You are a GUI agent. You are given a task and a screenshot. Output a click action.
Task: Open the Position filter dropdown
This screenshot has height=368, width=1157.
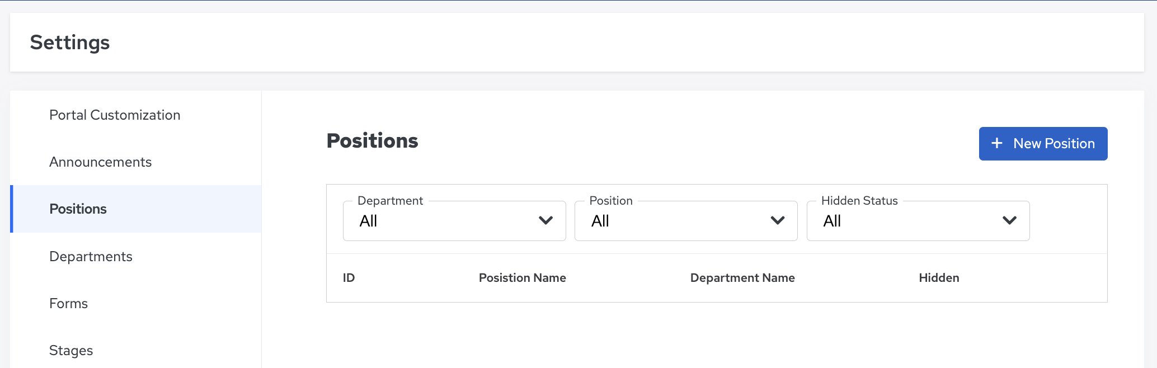click(686, 221)
